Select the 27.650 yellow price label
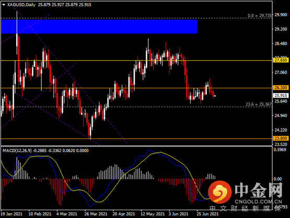 (281, 60)
